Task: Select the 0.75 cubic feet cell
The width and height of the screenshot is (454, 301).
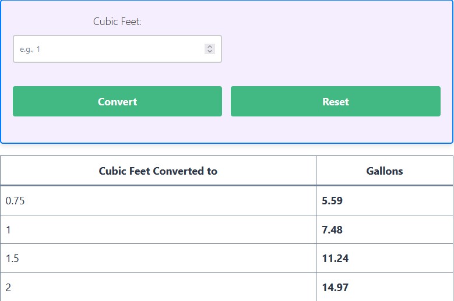Action: (158, 200)
